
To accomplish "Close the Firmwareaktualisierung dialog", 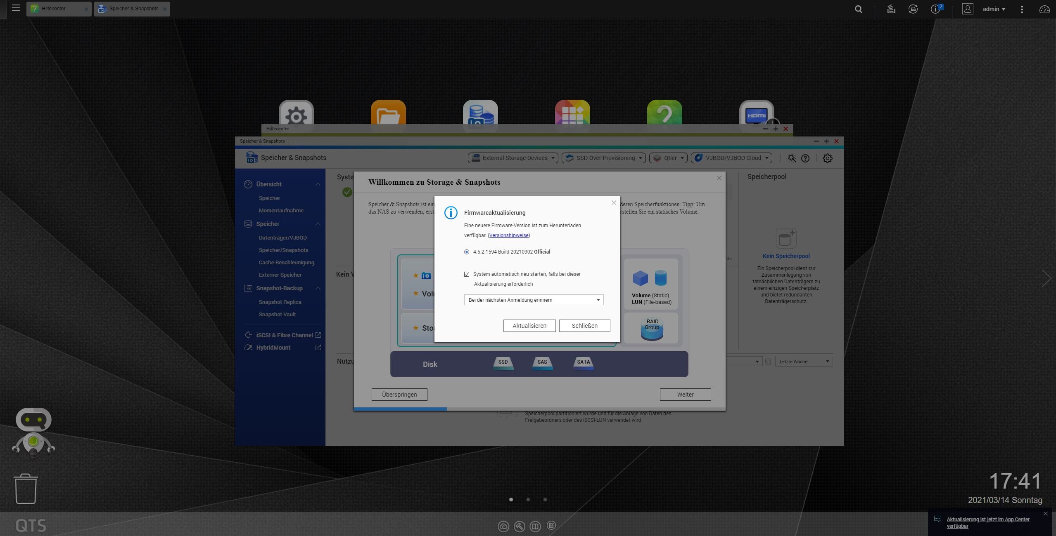I will pos(614,203).
